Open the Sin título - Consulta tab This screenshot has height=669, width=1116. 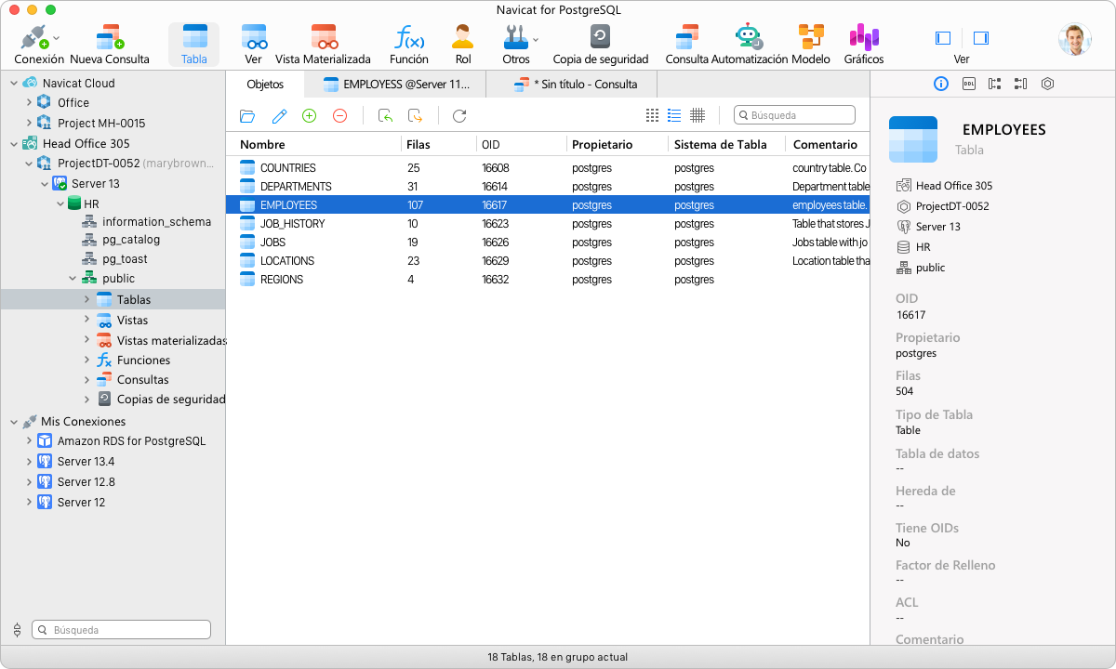point(576,84)
